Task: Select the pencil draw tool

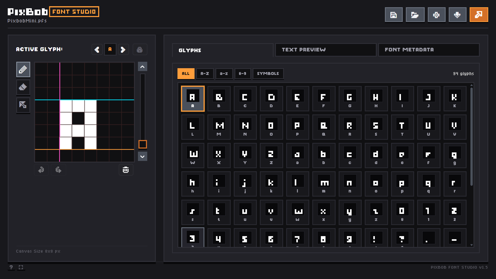Action: tap(23, 69)
